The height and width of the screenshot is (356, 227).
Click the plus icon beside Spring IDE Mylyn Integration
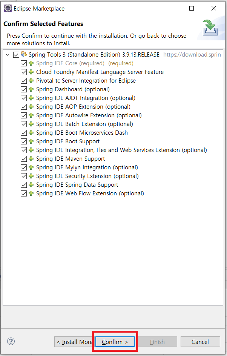click(31, 167)
